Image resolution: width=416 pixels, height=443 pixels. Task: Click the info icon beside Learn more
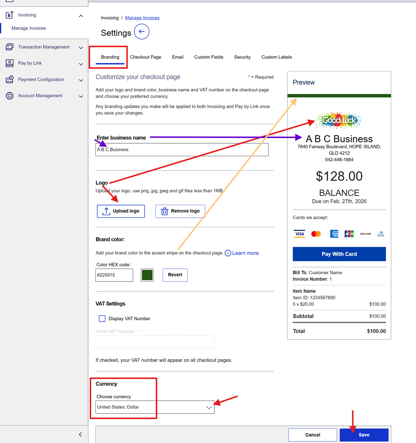228,253
